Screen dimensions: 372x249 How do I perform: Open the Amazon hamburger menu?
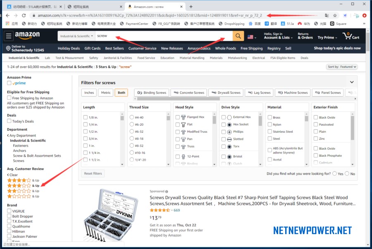(x=9, y=36)
